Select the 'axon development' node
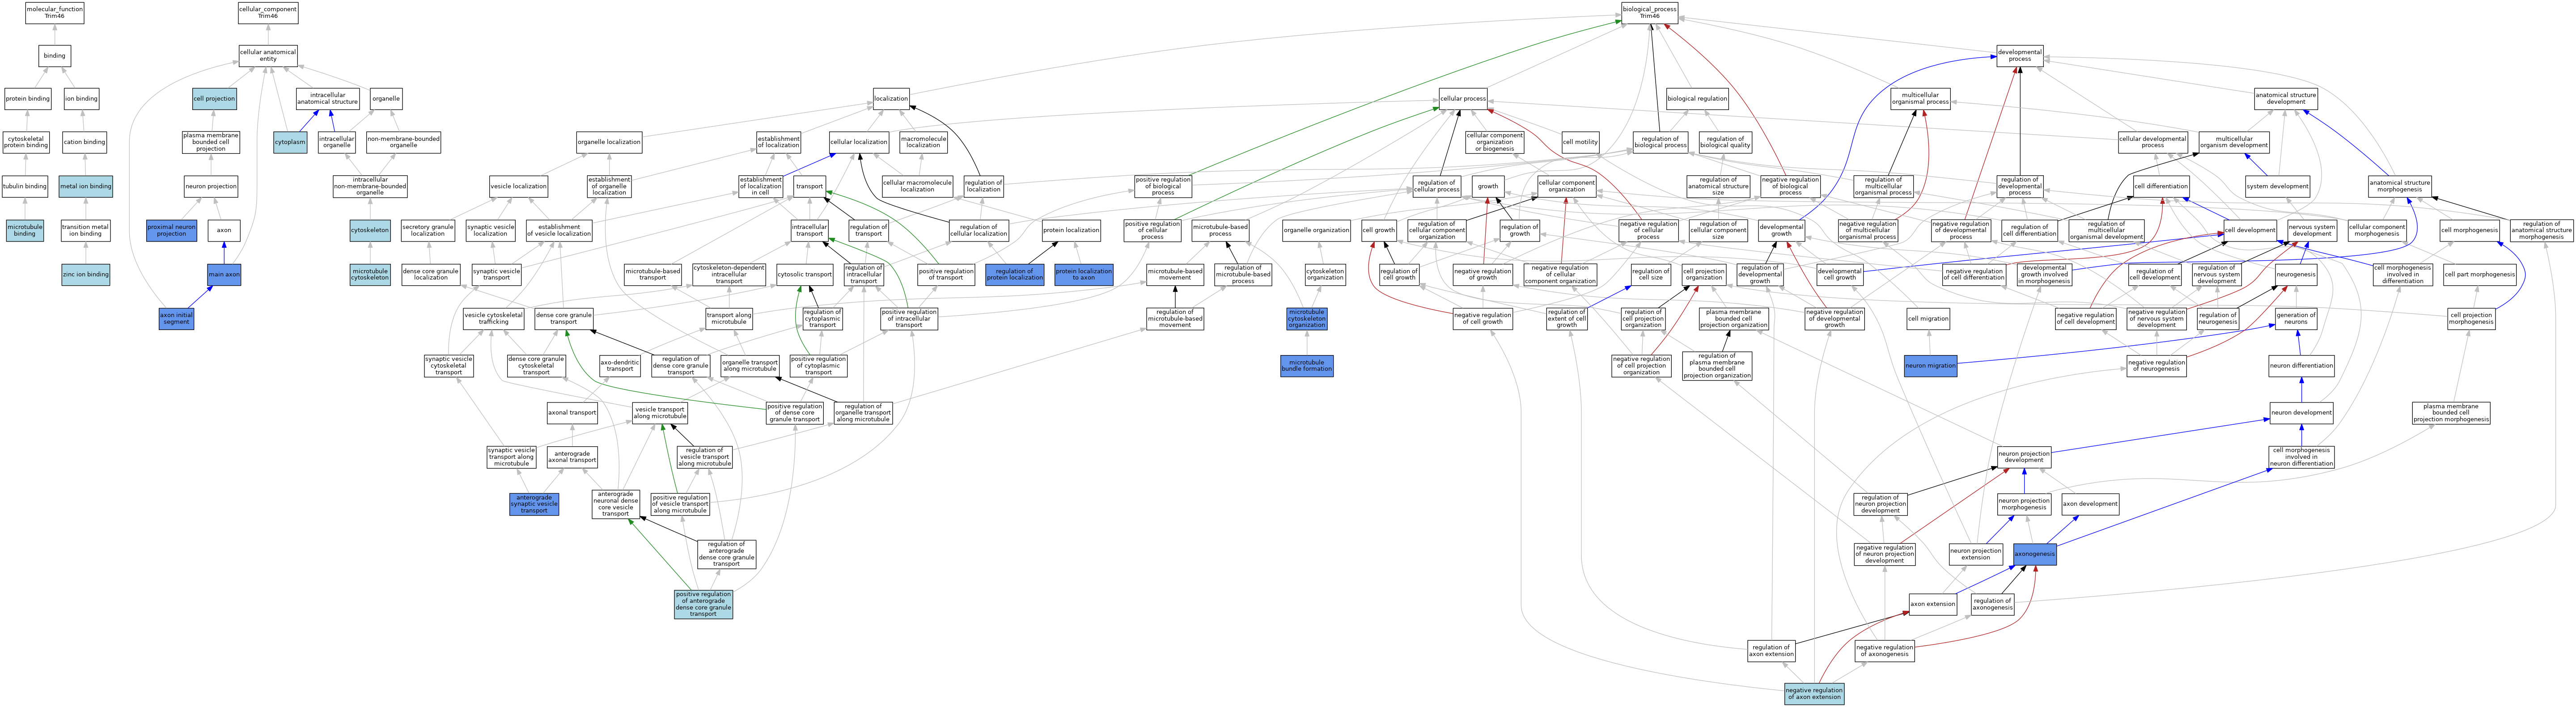The width and height of the screenshot is (2576, 707). pos(2090,504)
